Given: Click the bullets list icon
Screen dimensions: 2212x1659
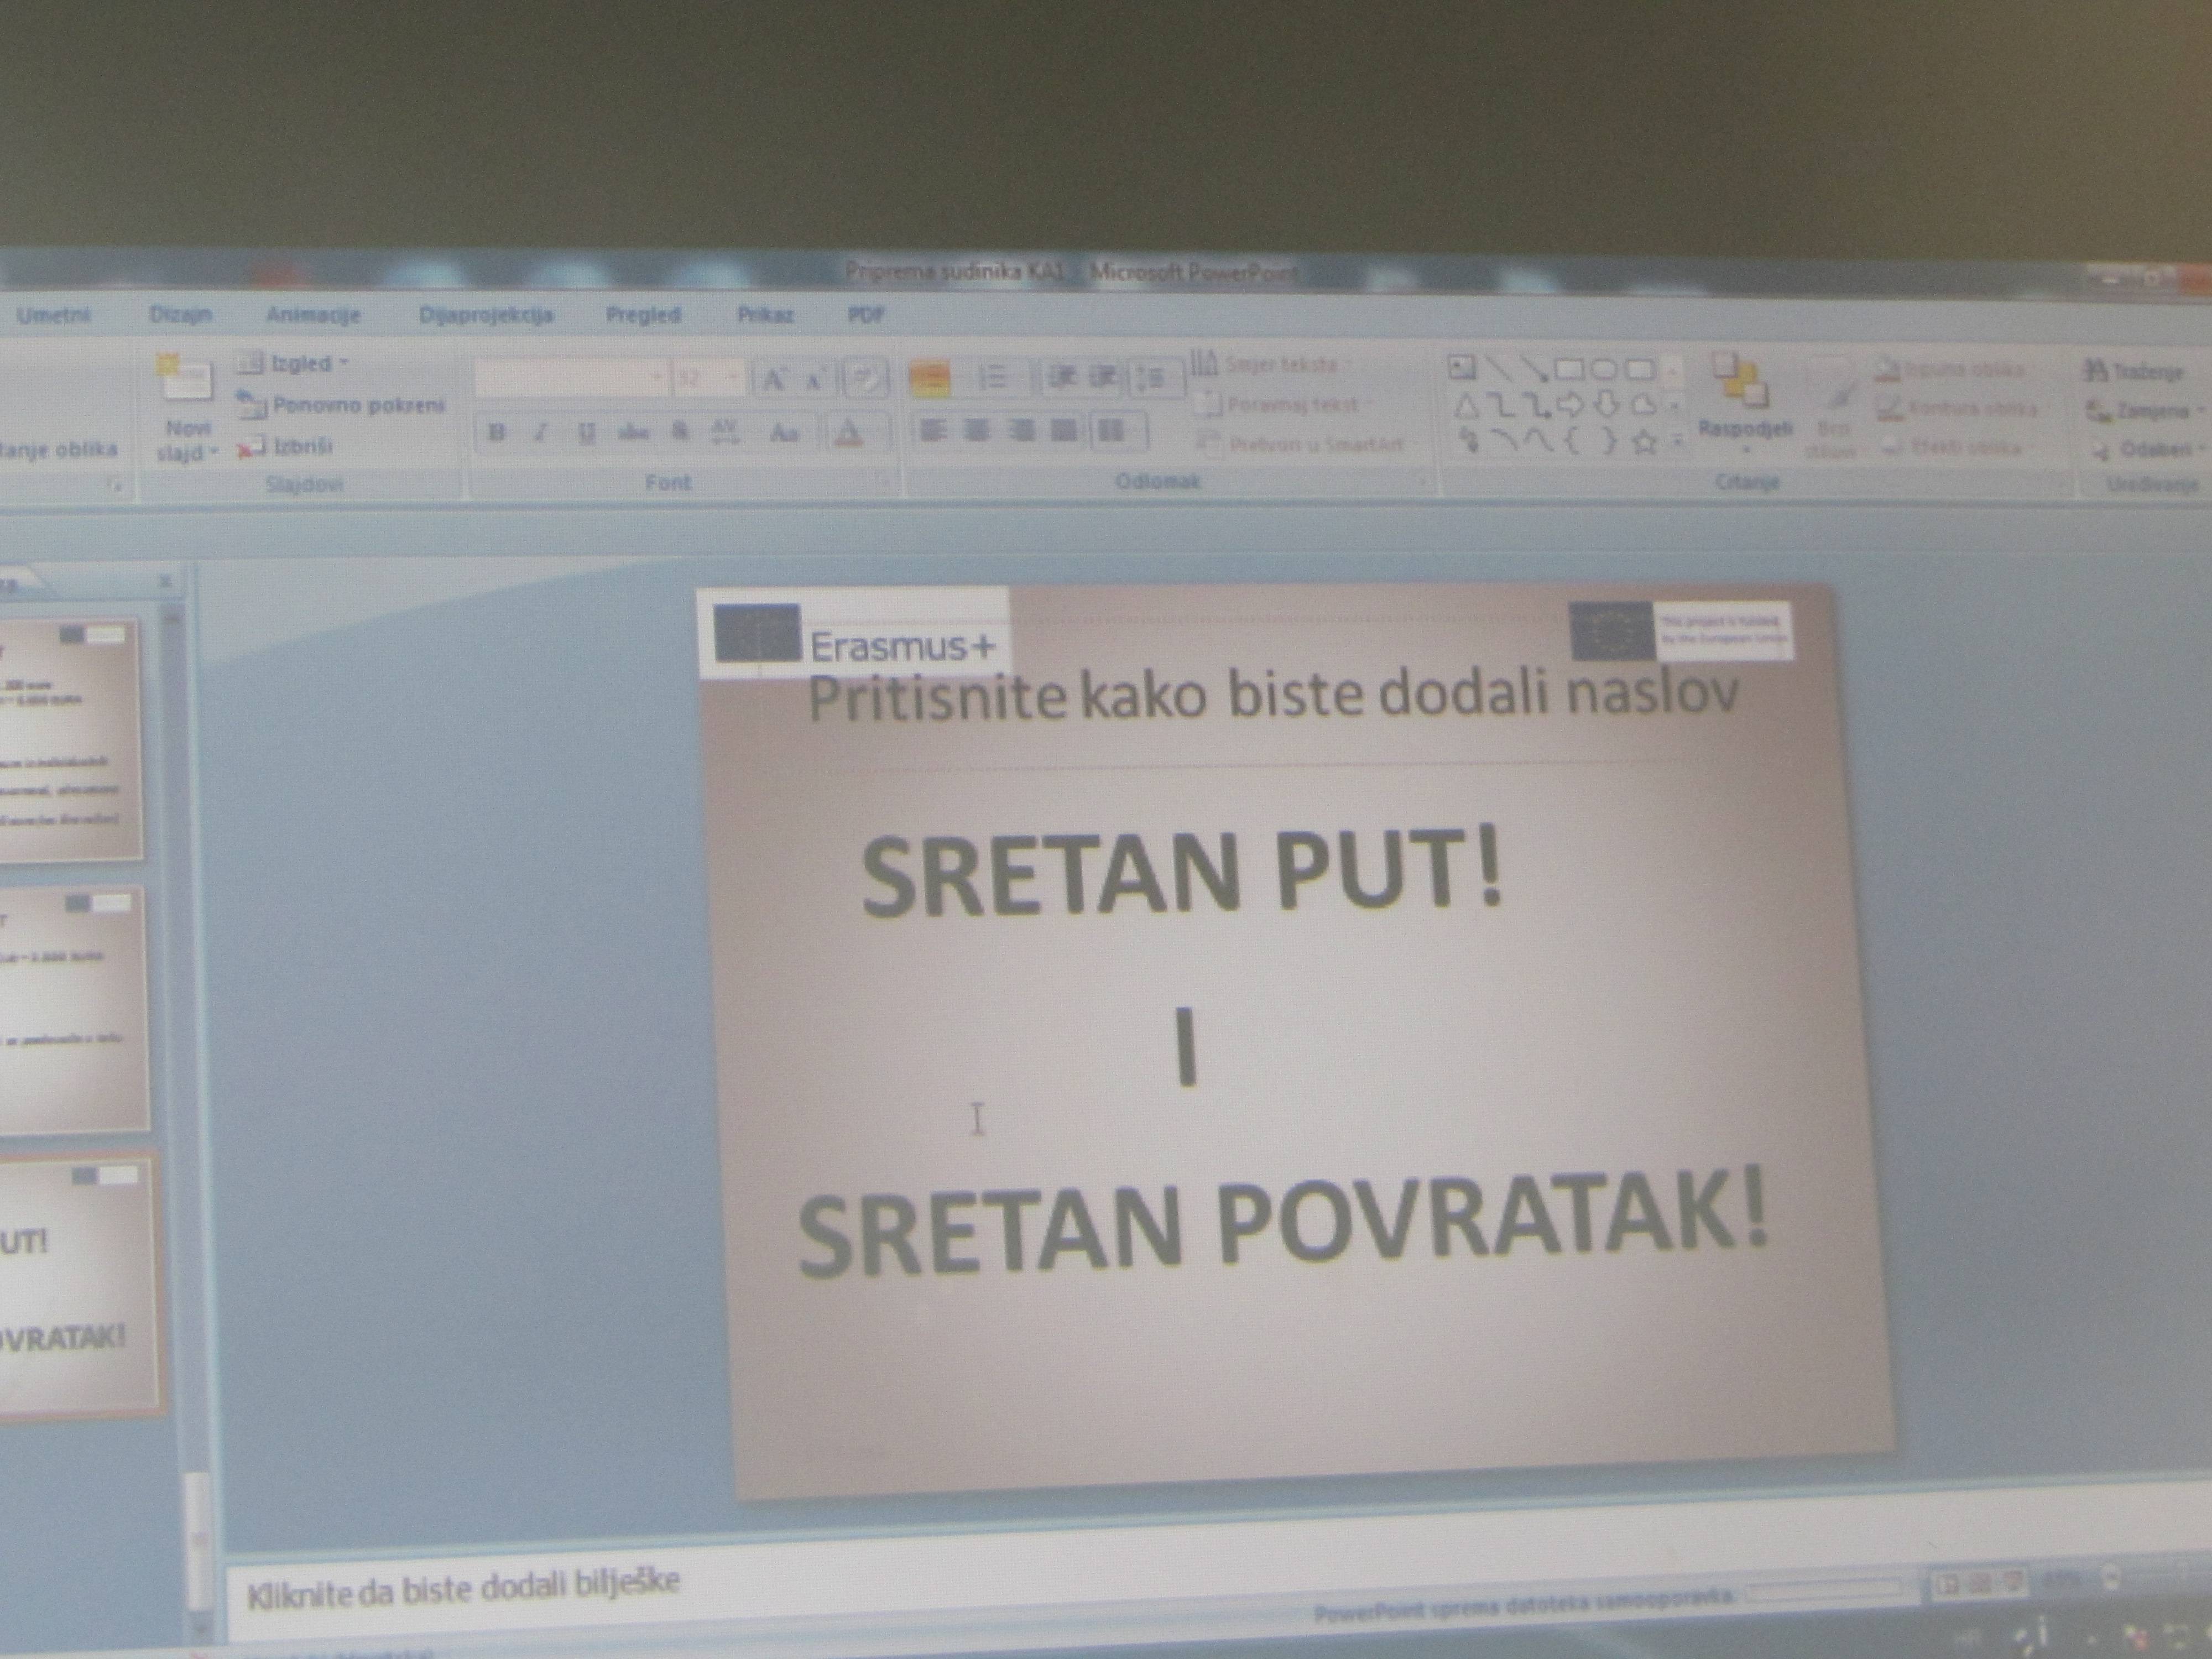Looking at the screenshot, I should click(x=929, y=378).
